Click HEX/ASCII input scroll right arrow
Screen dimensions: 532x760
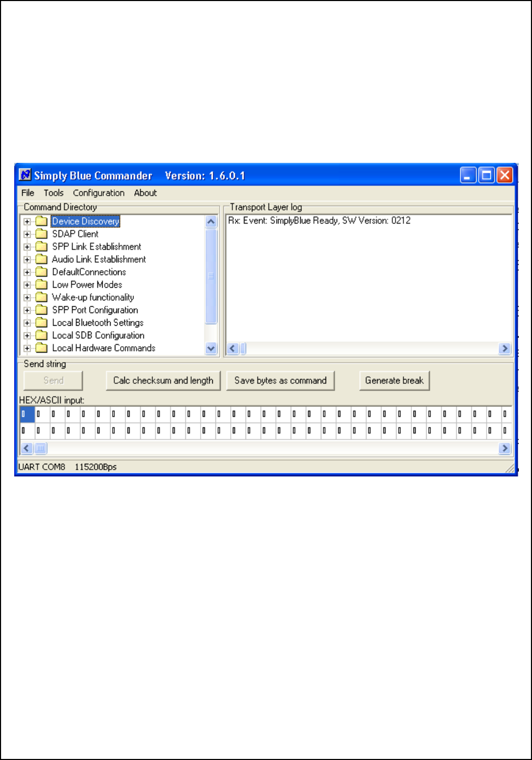[505, 449]
